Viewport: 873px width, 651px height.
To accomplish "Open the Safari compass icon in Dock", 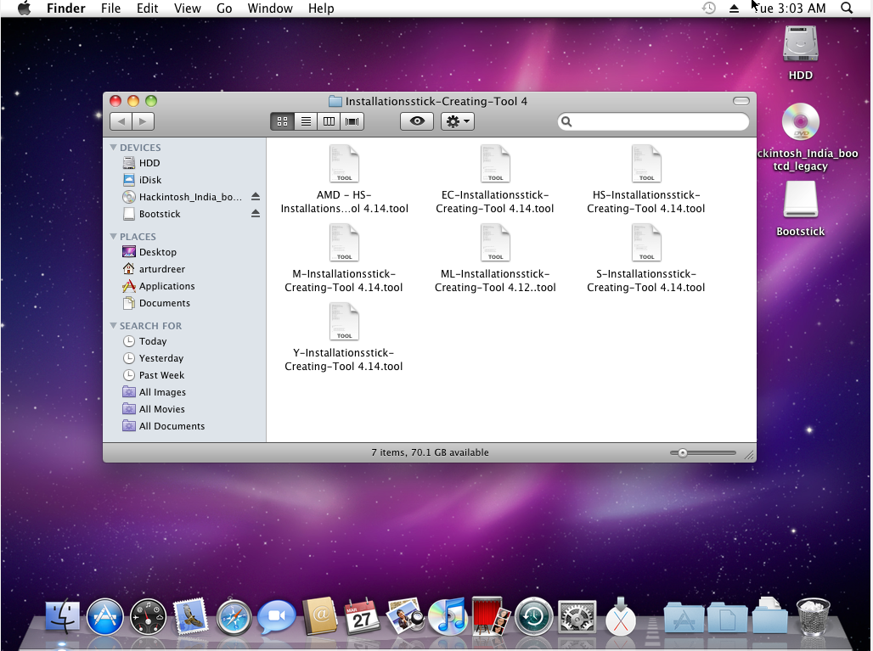I will (234, 617).
